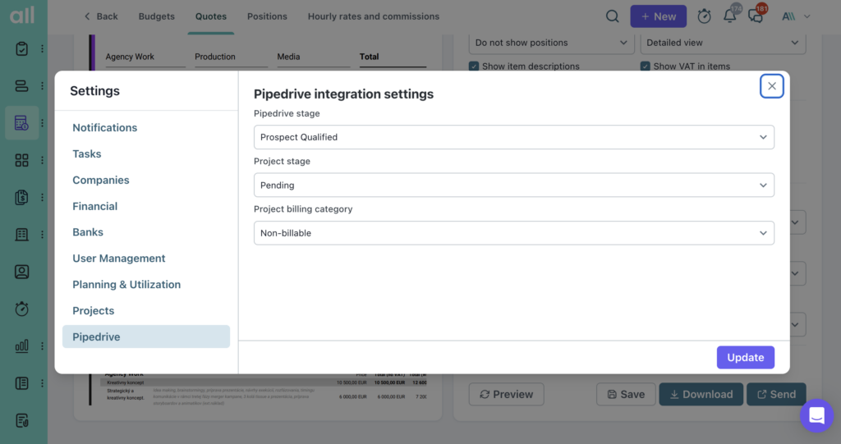
Task: Open the bottom document sidebar icon
Action: click(x=21, y=420)
